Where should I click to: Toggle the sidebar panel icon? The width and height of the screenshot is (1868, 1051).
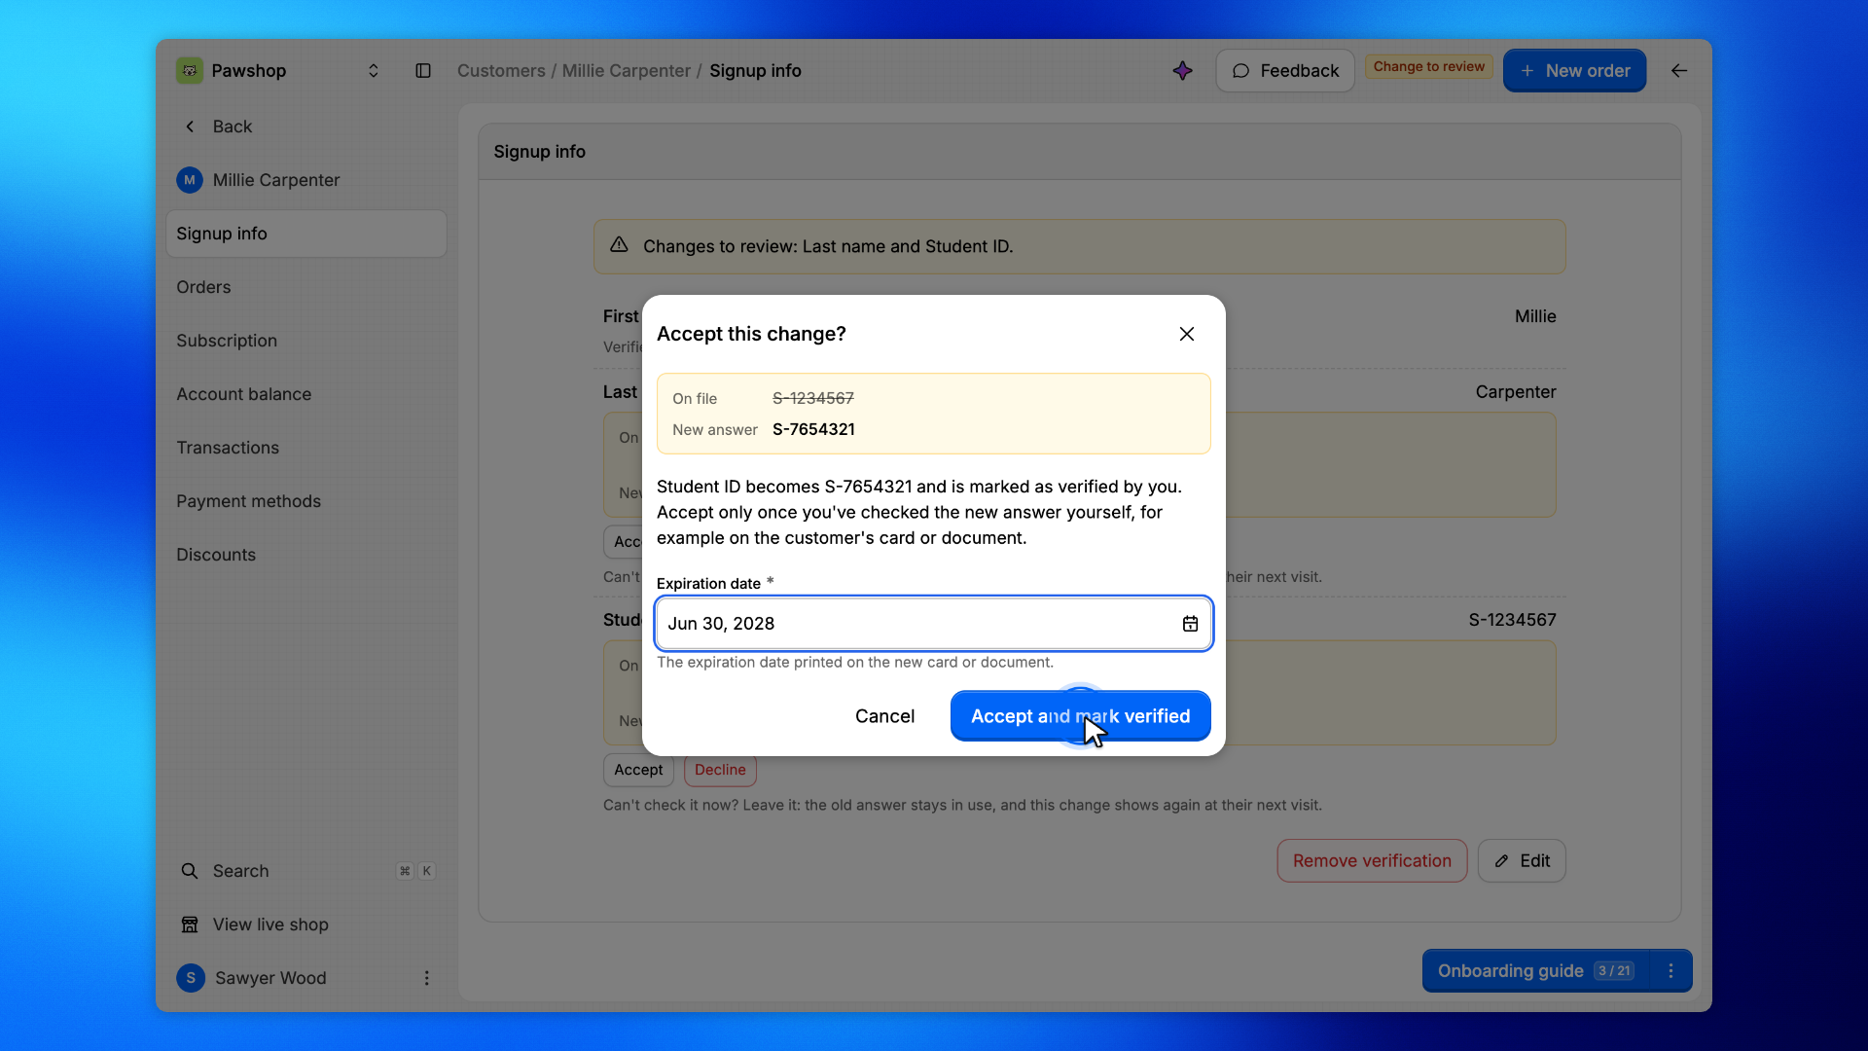point(423,71)
